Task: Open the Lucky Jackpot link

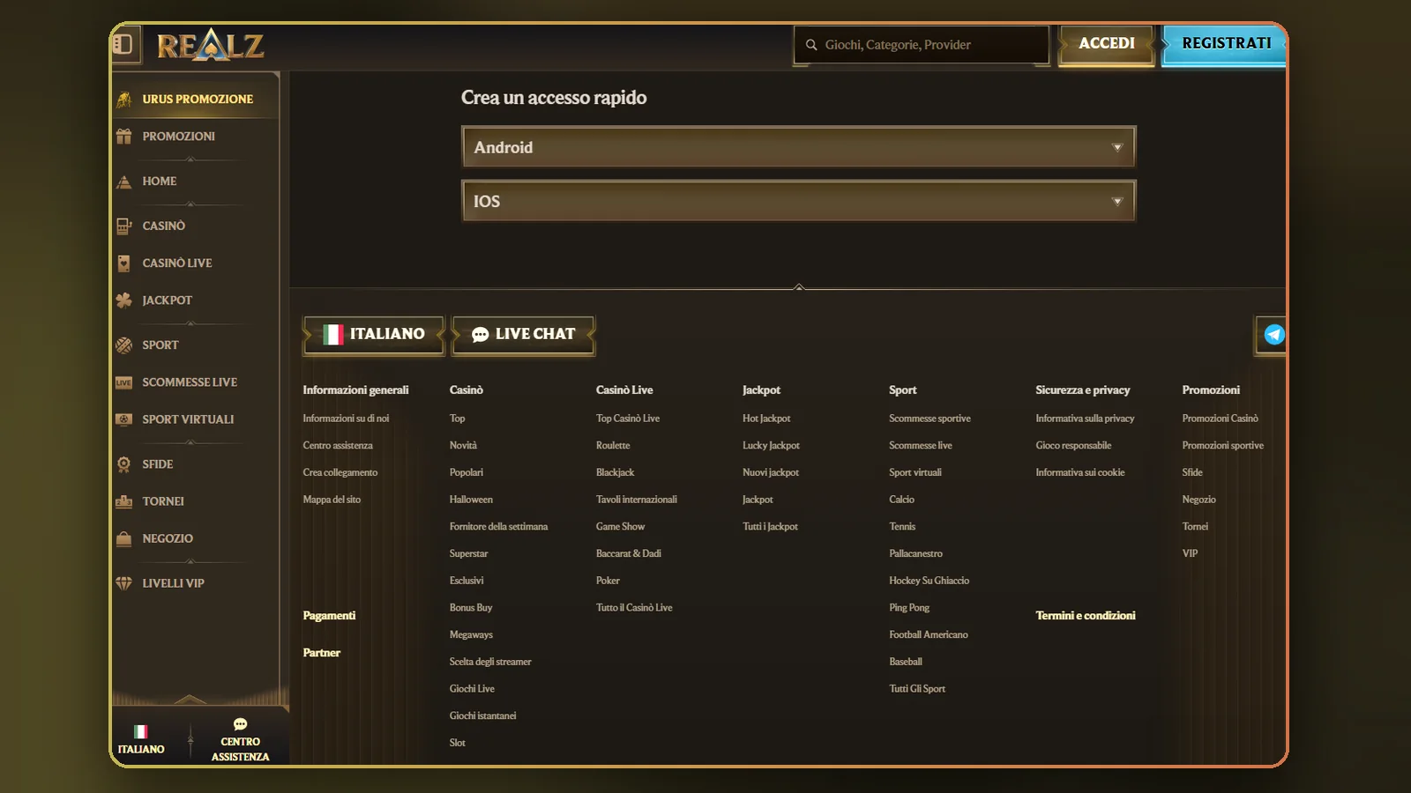Action: tap(771, 446)
